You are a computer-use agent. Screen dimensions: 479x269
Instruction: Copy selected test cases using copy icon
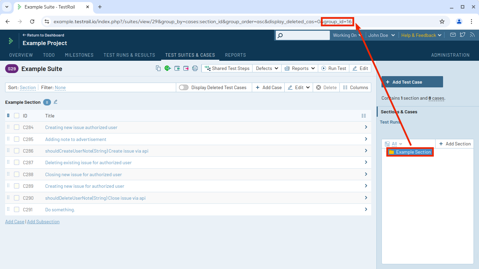[x=158, y=68]
